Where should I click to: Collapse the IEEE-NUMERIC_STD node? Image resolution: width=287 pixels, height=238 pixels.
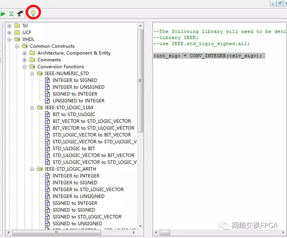[x=32, y=74]
